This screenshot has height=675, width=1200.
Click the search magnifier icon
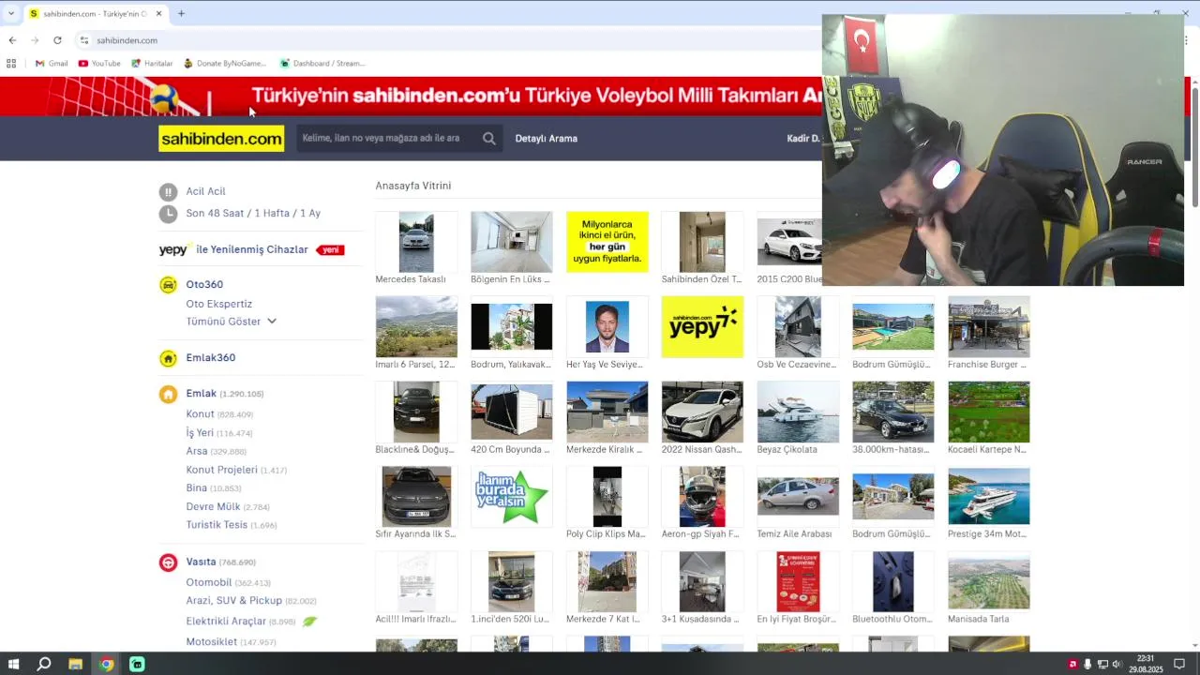pos(488,139)
